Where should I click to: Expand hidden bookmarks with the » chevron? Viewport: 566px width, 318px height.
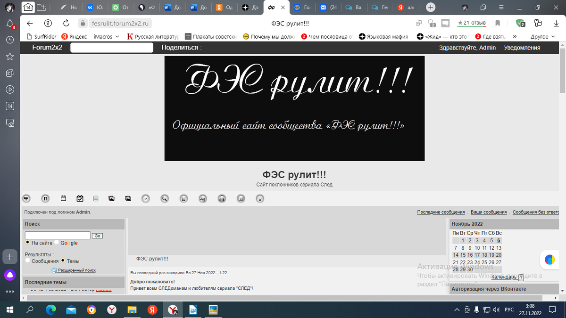coord(515,36)
